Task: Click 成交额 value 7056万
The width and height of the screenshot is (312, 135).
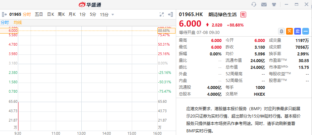Action: [x=302, y=47]
